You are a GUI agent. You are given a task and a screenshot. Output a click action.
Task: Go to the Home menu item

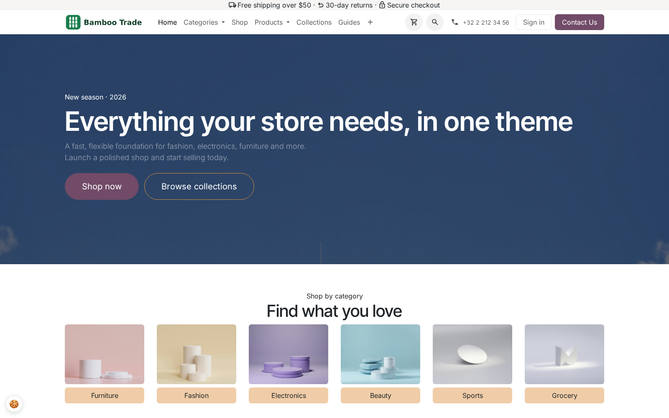click(167, 22)
